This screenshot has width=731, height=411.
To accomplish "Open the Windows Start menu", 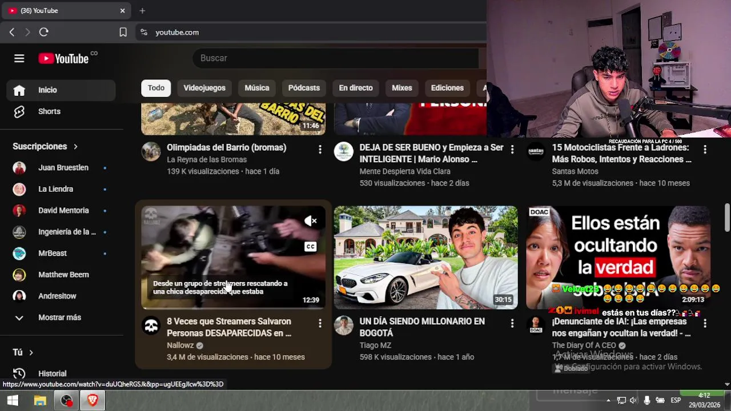I will pos(13,401).
